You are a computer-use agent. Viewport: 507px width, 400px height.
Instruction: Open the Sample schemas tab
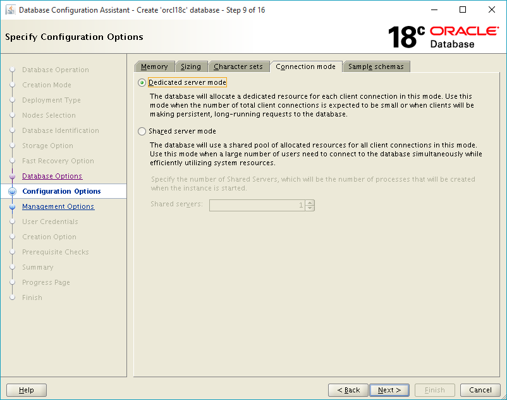(376, 66)
